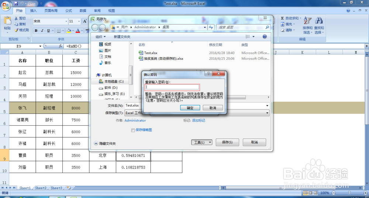The height and width of the screenshot is (198, 369).
Task: Click the Refresh icon beside address bar
Action: click(x=211, y=27)
